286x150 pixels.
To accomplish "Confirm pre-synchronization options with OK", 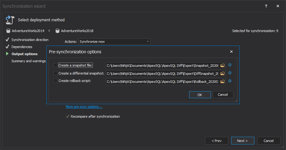I will coord(200,95).
